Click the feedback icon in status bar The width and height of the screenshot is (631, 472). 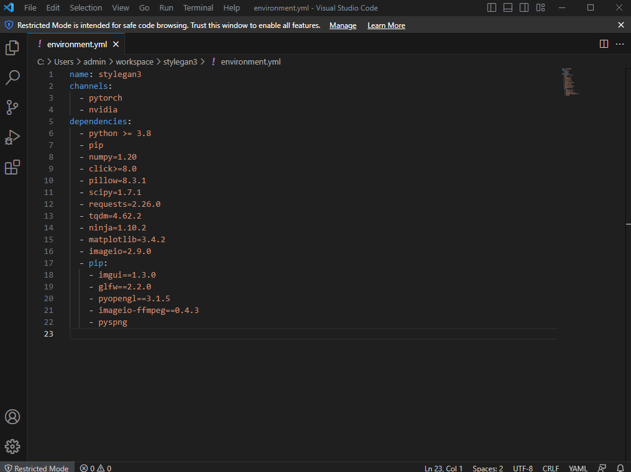pos(602,468)
